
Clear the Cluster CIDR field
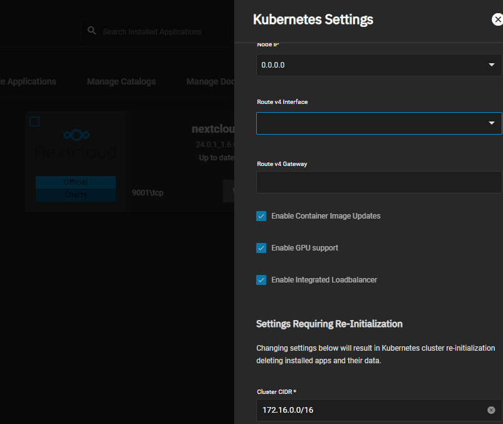pyautogui.click(x=491, y=410)
